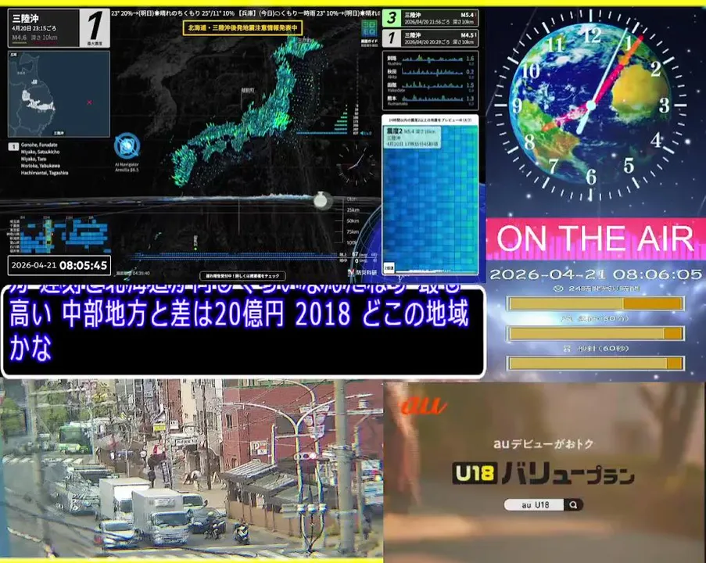Click the Kumamoto seismograph row
706x563 pixels.
[431, 99]
